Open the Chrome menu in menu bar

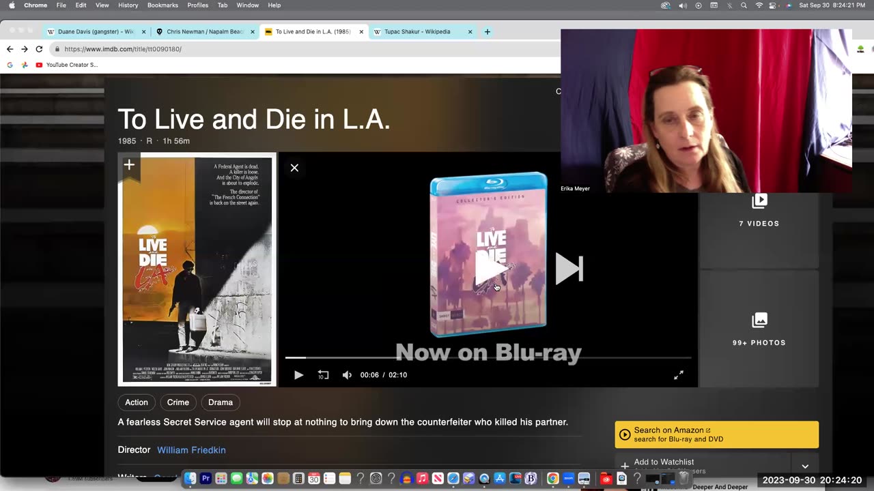[36, 5]
